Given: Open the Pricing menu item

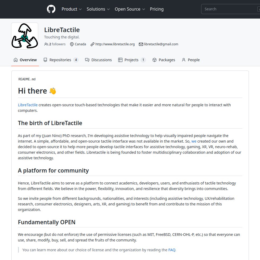Looking at the screenshot, I should [x=157, y=9].
